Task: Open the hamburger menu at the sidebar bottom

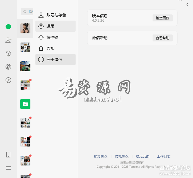Action: coord(8,168)
